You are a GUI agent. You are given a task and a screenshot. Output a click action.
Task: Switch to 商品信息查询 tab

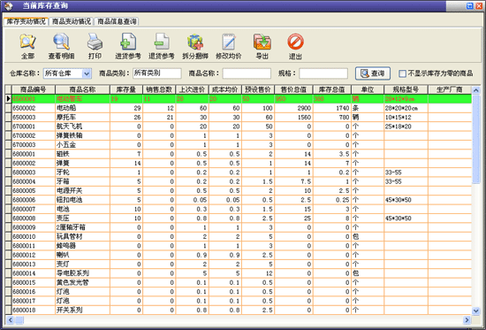click(117, 21)
